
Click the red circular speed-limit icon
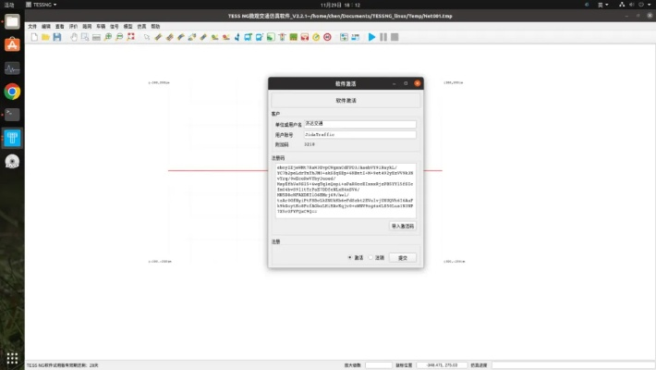pyautogui.click(x=327, y=37)
